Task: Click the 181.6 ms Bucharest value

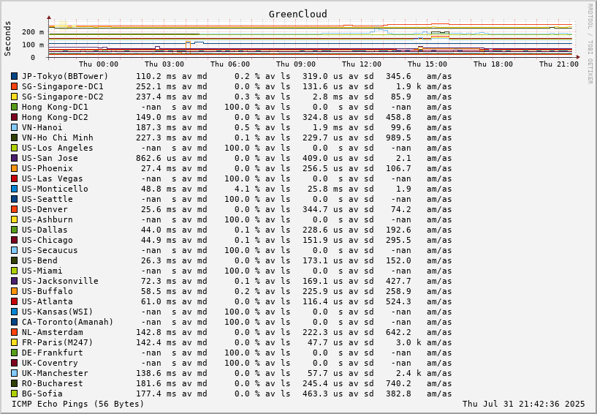Action: [156, 383]
